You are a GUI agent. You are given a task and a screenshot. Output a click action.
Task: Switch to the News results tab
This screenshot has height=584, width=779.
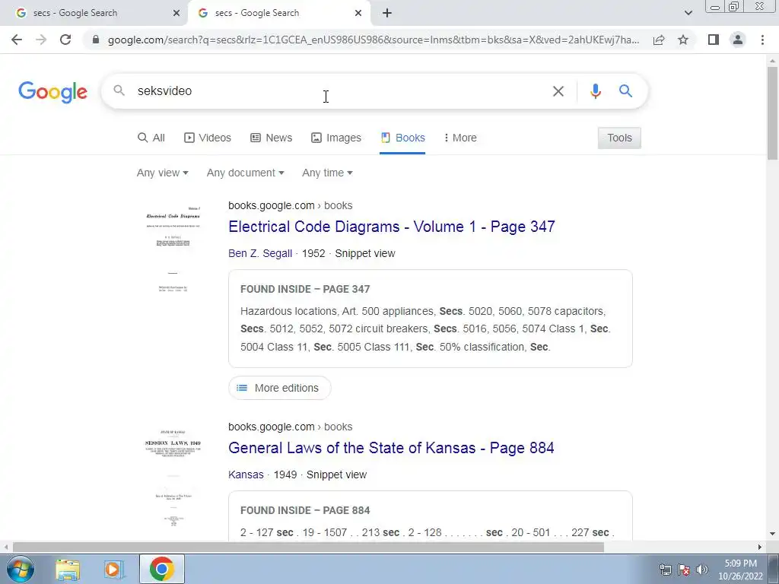(x=272, y=138)
